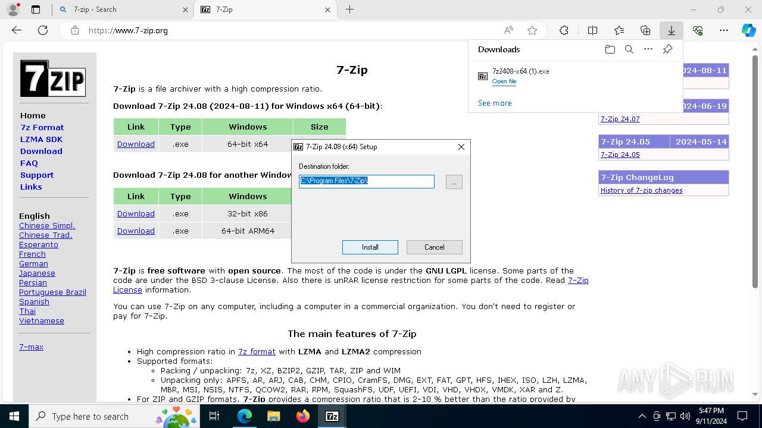Go to LZMA SDK page
Screen dimensions: 762x428
pyautogui.click(x=41, y=139)
